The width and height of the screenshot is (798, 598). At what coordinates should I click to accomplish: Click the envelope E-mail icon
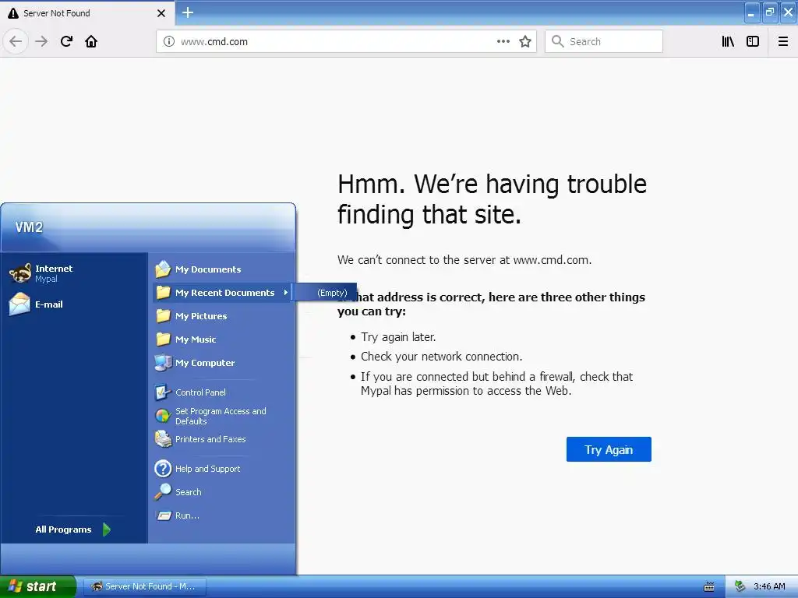[19, 304]
